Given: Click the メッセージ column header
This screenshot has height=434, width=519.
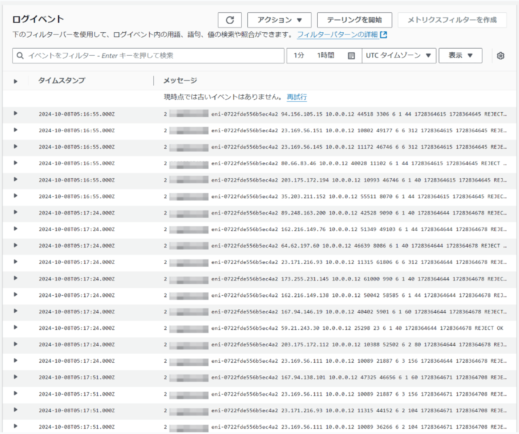Looking at the screenshot, I should point(180,81).
